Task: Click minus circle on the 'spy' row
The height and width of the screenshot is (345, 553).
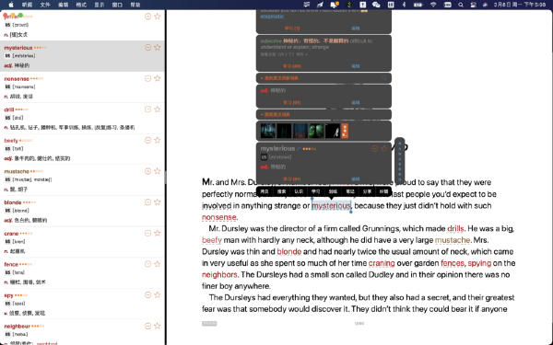Action: tap(147, 295)
